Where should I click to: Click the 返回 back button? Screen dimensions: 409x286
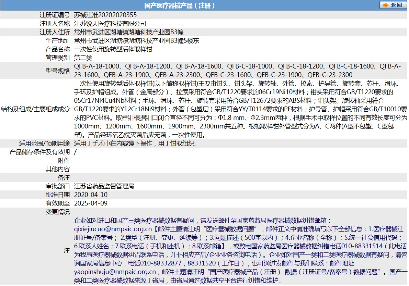393,5
